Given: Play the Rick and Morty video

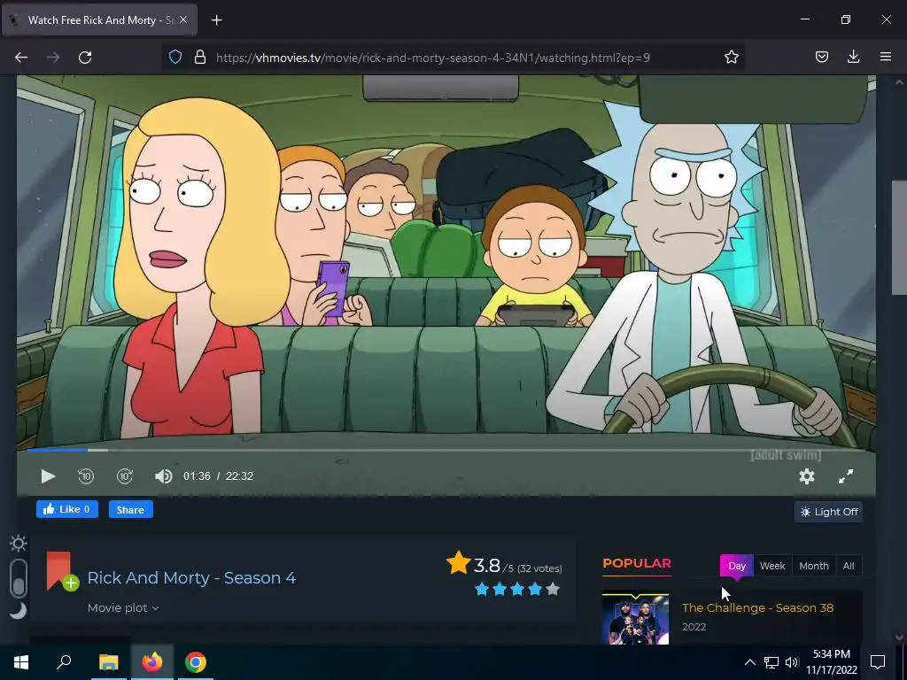Looking at the screenshot, I should pyautogui.click(x=48, y=475).
